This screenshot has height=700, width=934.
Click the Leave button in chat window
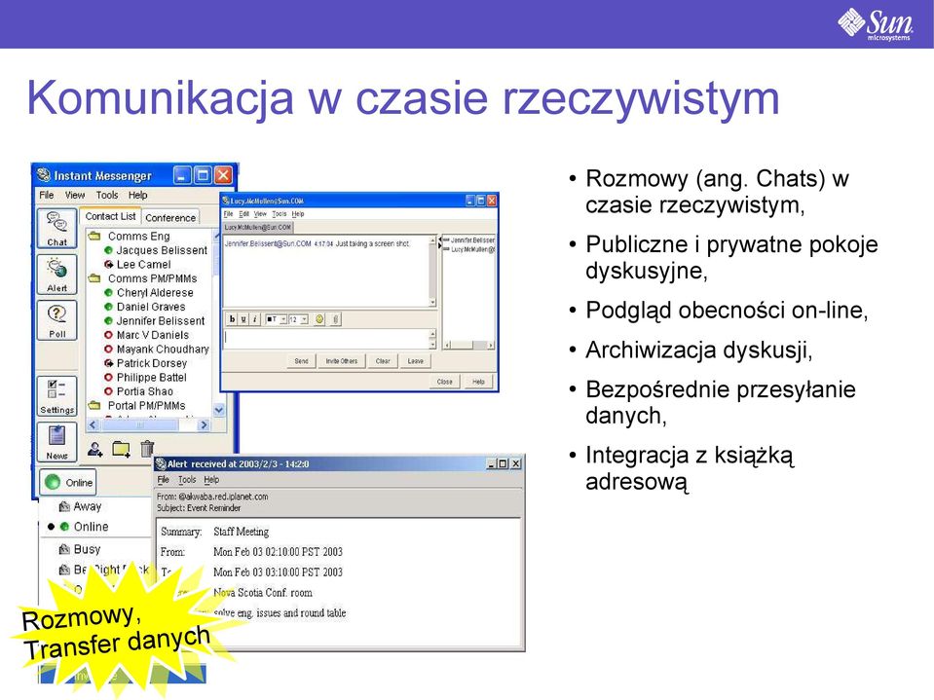416,361
